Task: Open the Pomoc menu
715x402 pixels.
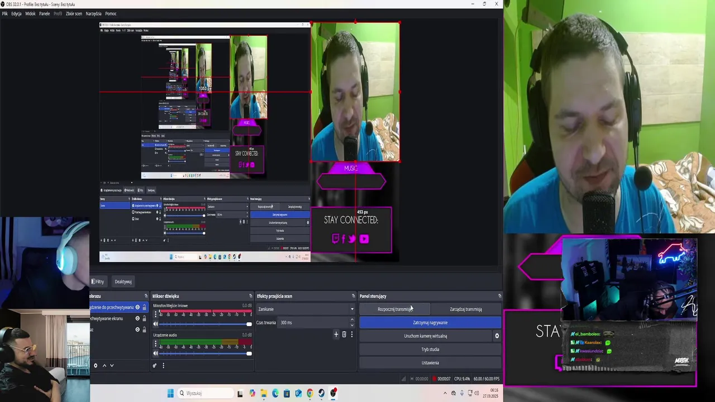Action: pyautogui.click(x=111, y=13)
